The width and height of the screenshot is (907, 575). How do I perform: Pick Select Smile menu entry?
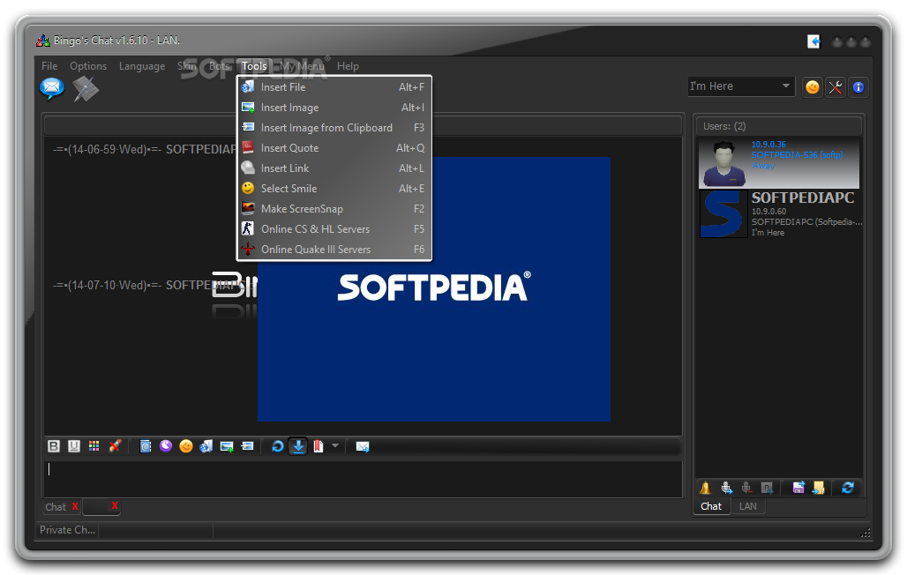(x=334, y=188)
